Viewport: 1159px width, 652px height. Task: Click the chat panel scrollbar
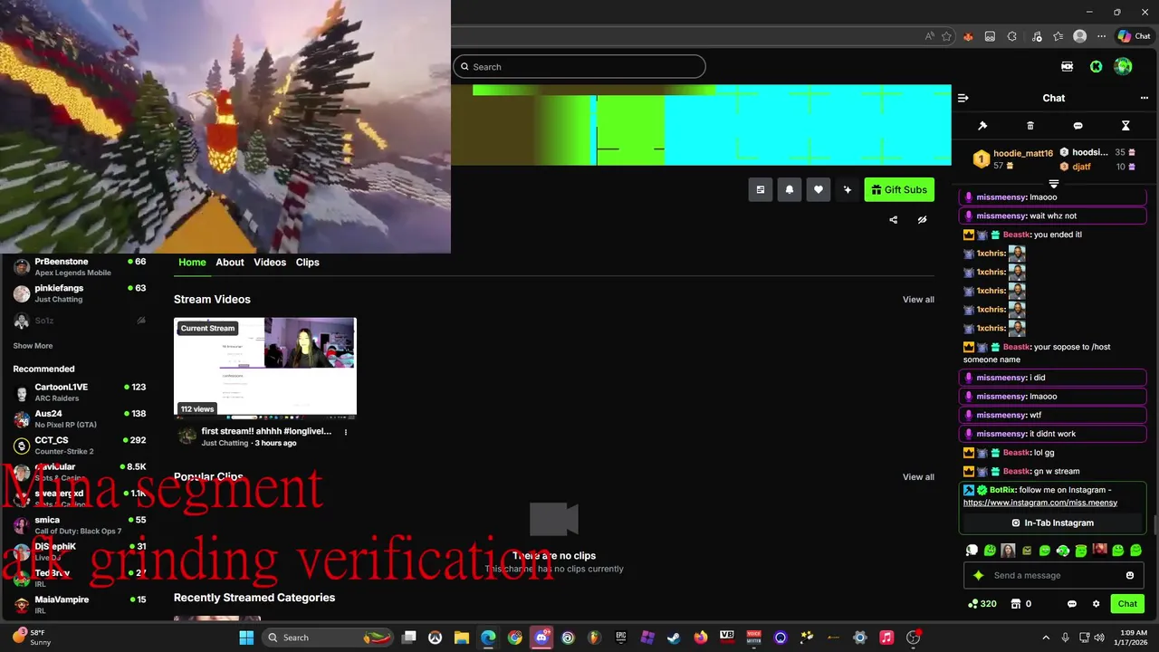tap(1154, 525)
